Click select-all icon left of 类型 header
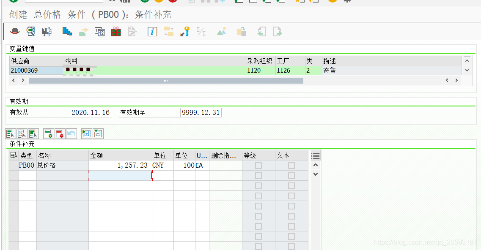The width and height of the screenshot is (481, 250). (x=14, y=155)
